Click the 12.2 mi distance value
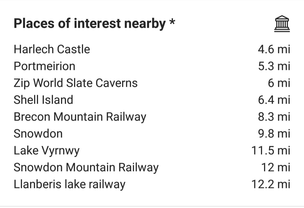Viewport: 304px width, 208px height. (271, 184)
